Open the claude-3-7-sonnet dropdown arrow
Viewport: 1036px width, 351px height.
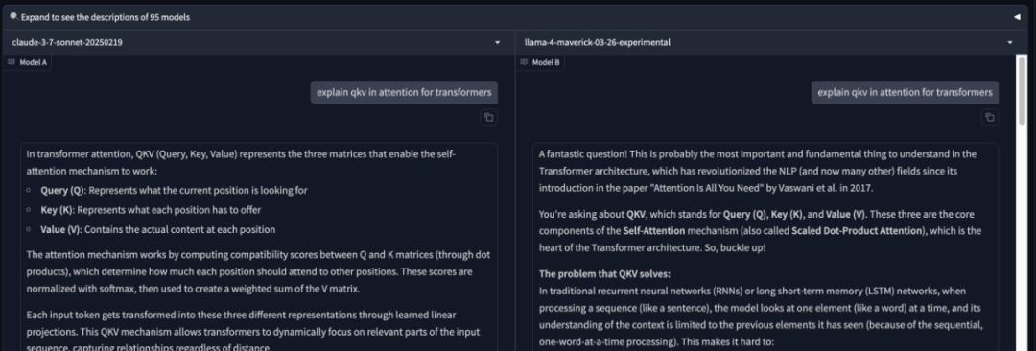click(498, 42)
